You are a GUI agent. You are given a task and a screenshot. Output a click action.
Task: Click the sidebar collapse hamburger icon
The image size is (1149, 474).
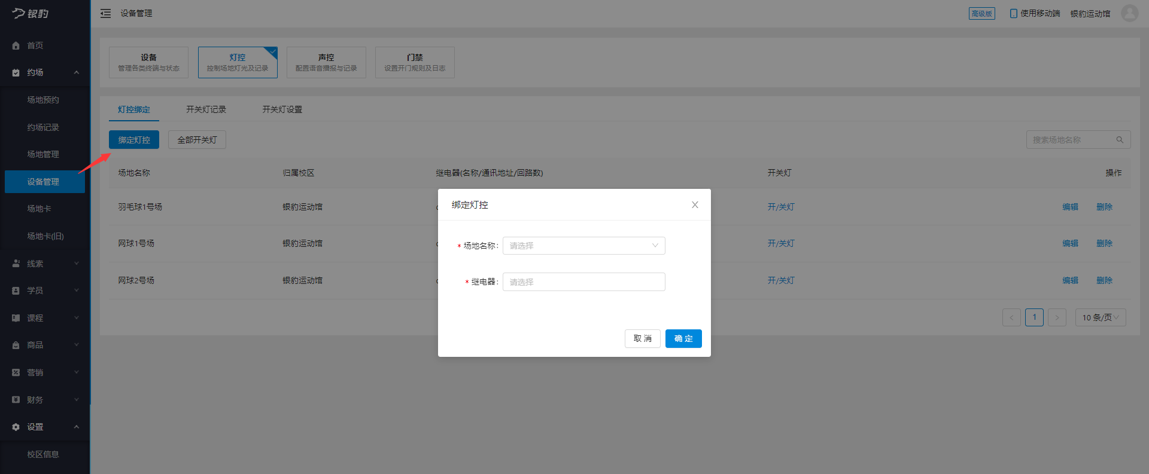pos(105,13)
